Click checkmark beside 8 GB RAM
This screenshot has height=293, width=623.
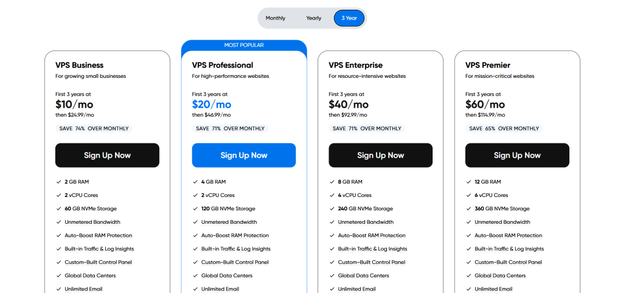tap(332, 182)
